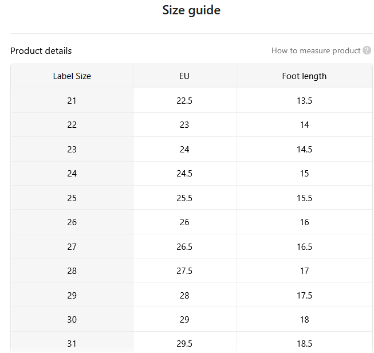Click label size 24 row cell
The height and width of the screenshot is (353, 374).
(x=72, y=173)
